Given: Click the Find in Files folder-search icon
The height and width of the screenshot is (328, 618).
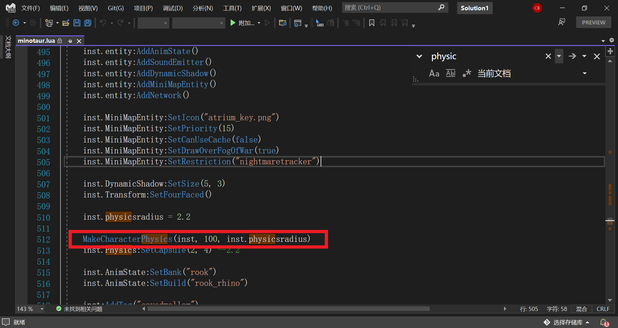Looking at the screenshot, I should pos(283,23).
